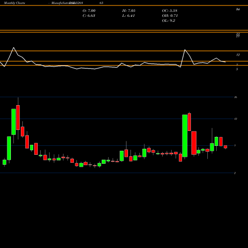The height and width of the screenshot is (248, 248).
Task: Click the "Monthly Charts" title text
Action: tap(14, 3)
